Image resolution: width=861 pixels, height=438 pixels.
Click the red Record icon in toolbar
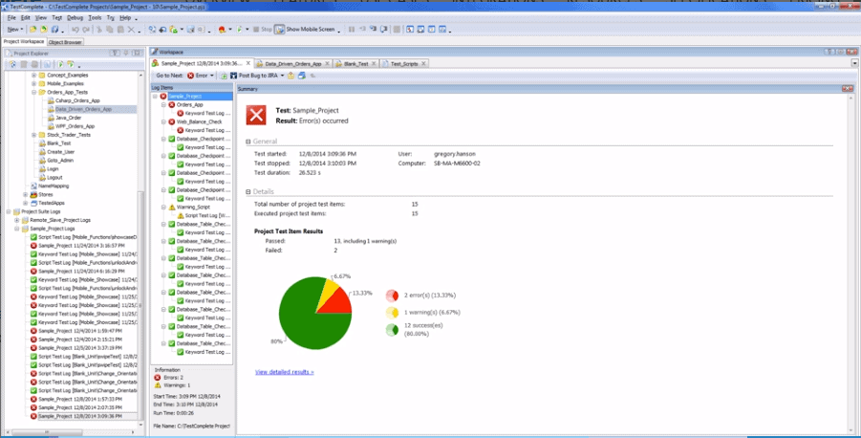(x=222, y=29)
